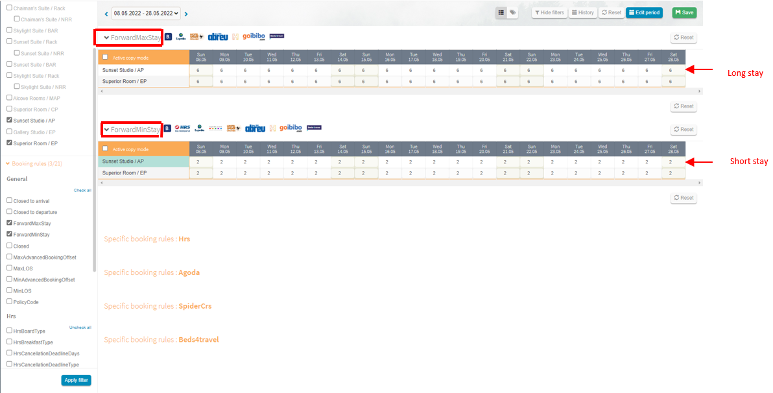Click the Check all link under General
The image size is (773, 393).
pyautogui.click(x=82, y=191)
